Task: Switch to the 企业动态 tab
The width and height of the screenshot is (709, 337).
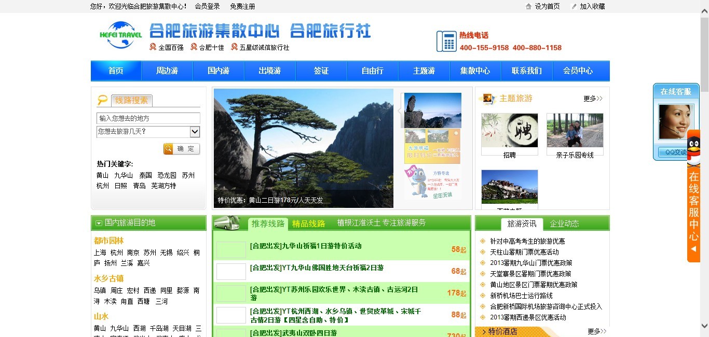Action: 564,223
